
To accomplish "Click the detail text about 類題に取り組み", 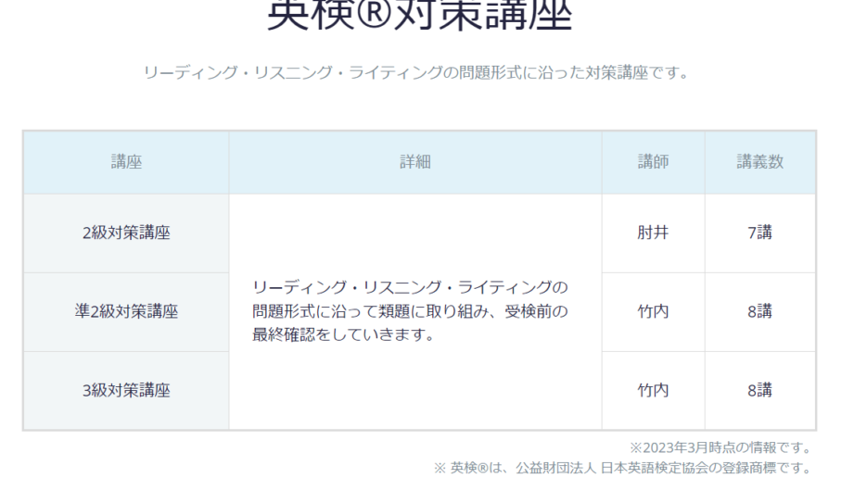I will 410,311.
